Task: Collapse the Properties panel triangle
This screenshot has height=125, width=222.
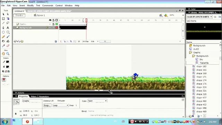Action: point(16,96)
